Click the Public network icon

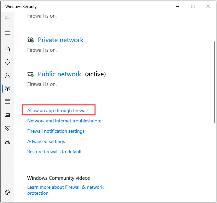31,74
